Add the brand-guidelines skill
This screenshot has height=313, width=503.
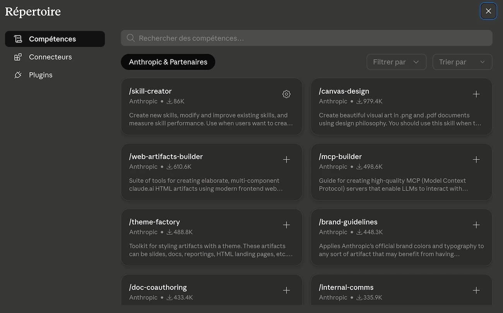pos(476,225)
